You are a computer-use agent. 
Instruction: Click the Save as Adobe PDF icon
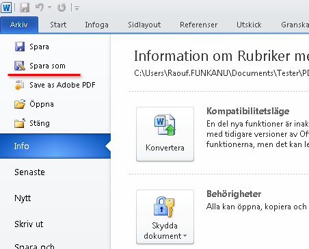click(20, 85)
